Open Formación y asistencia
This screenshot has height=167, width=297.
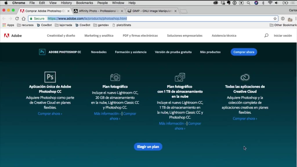point(131,52)
